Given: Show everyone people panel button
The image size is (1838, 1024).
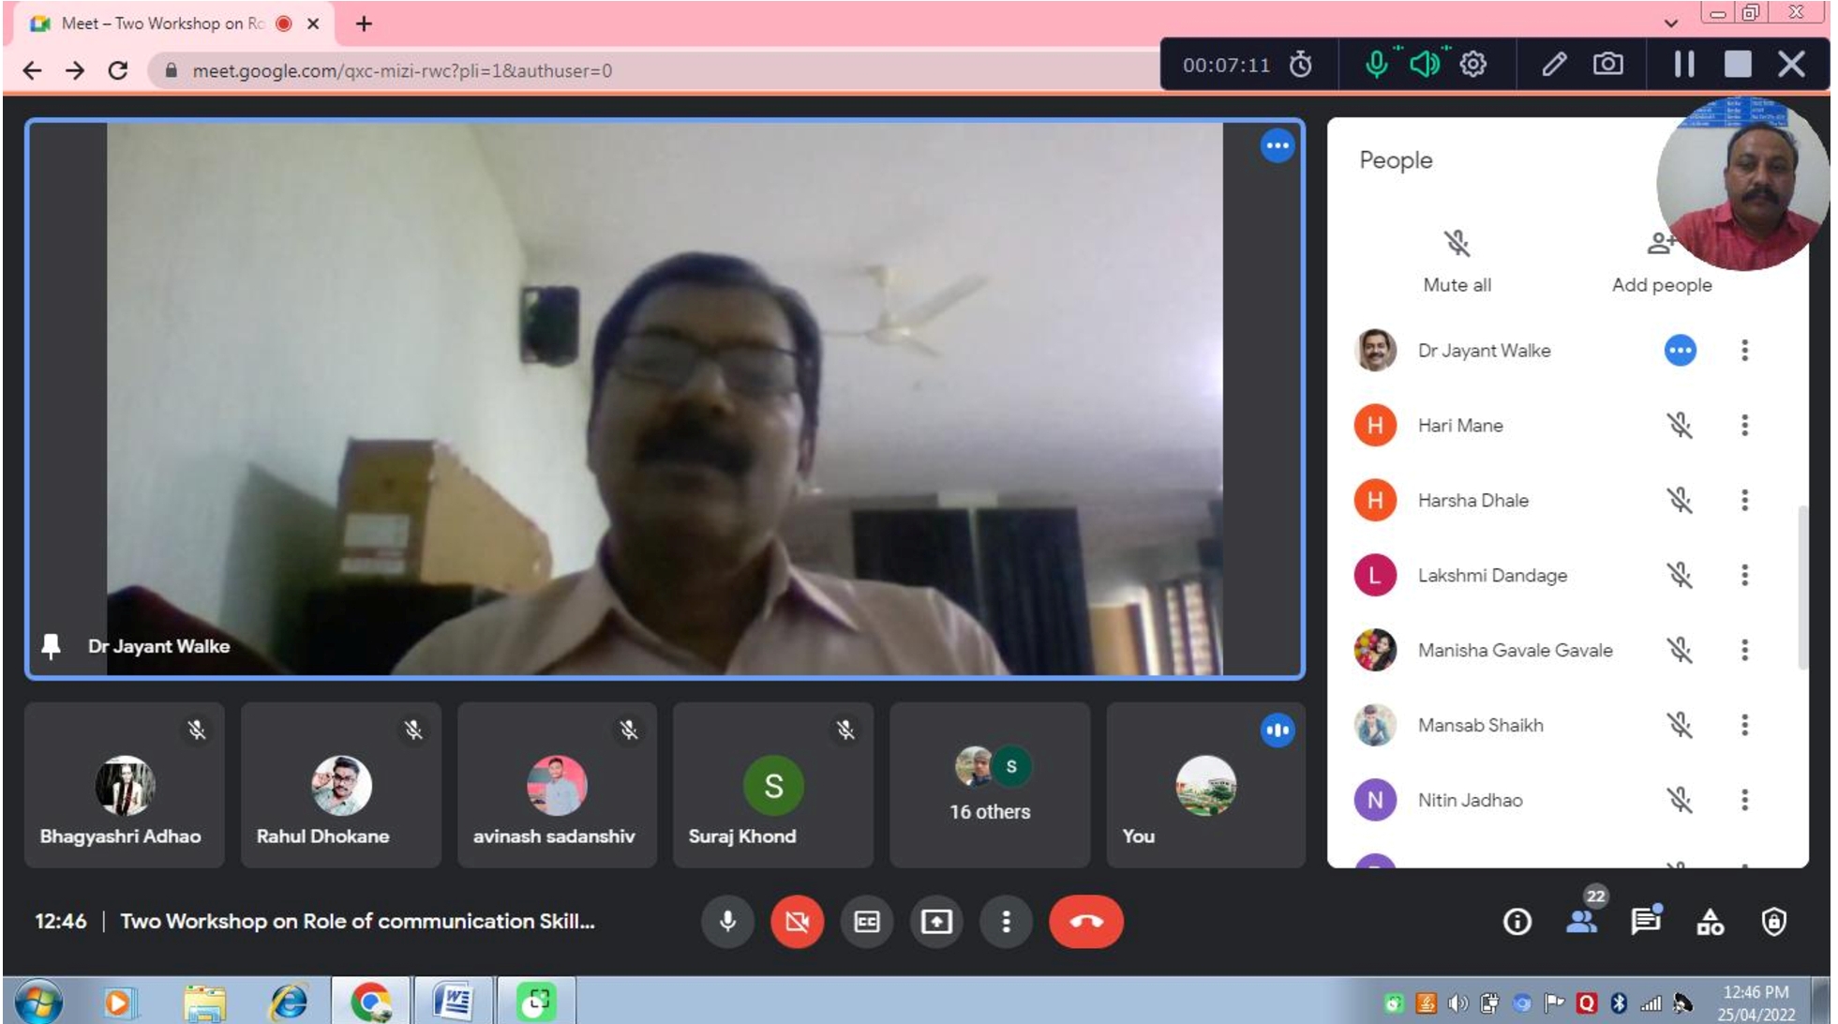Looking at the screenshot, I should click(1581, 922).
